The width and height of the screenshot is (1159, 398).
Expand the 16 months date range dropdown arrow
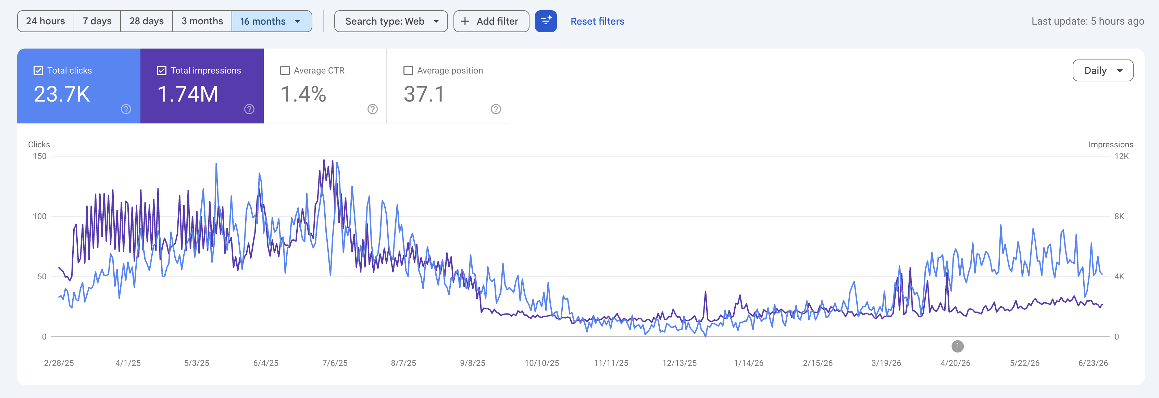297,21
